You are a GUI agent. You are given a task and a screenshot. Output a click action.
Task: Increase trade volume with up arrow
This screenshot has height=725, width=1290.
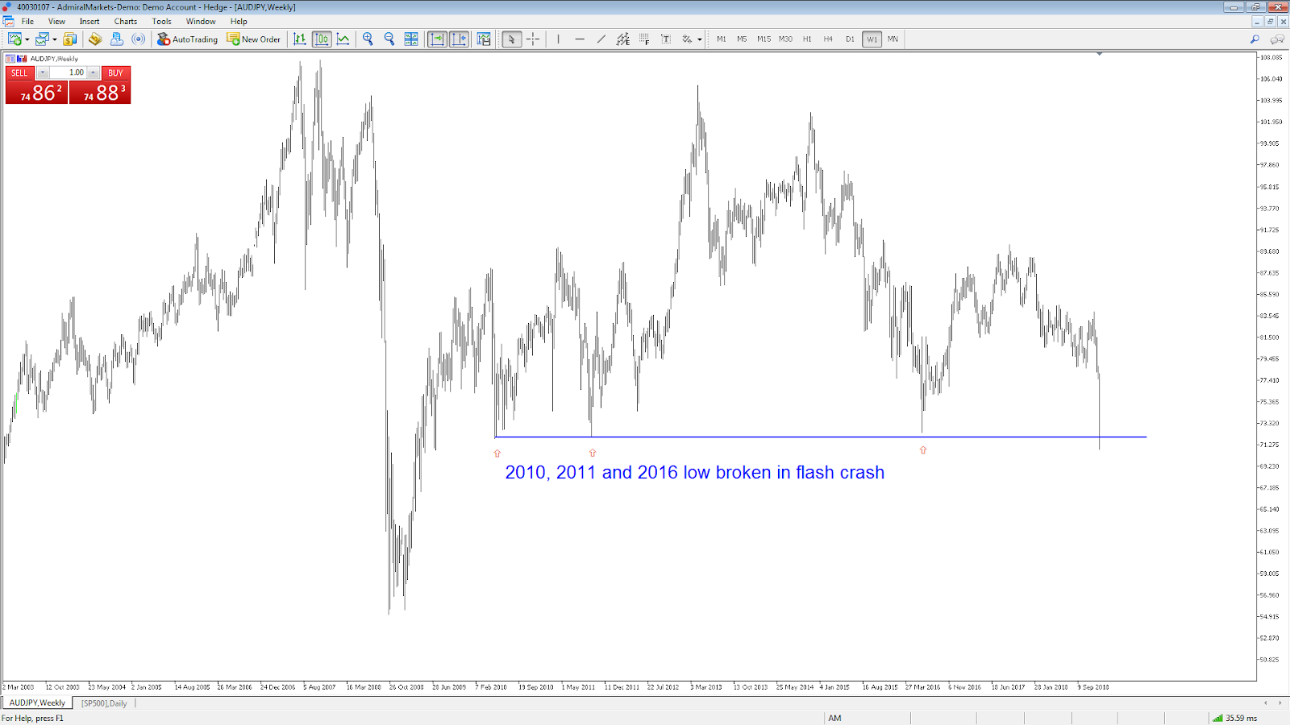click(x=94, y=72)
